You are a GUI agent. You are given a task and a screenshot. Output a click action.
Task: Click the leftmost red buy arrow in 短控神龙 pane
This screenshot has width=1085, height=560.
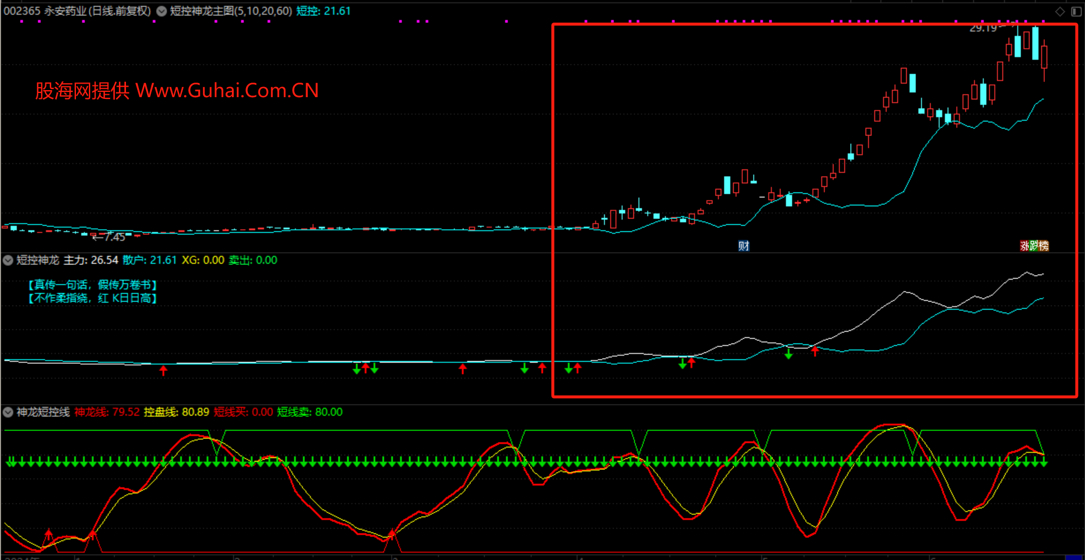164,370
